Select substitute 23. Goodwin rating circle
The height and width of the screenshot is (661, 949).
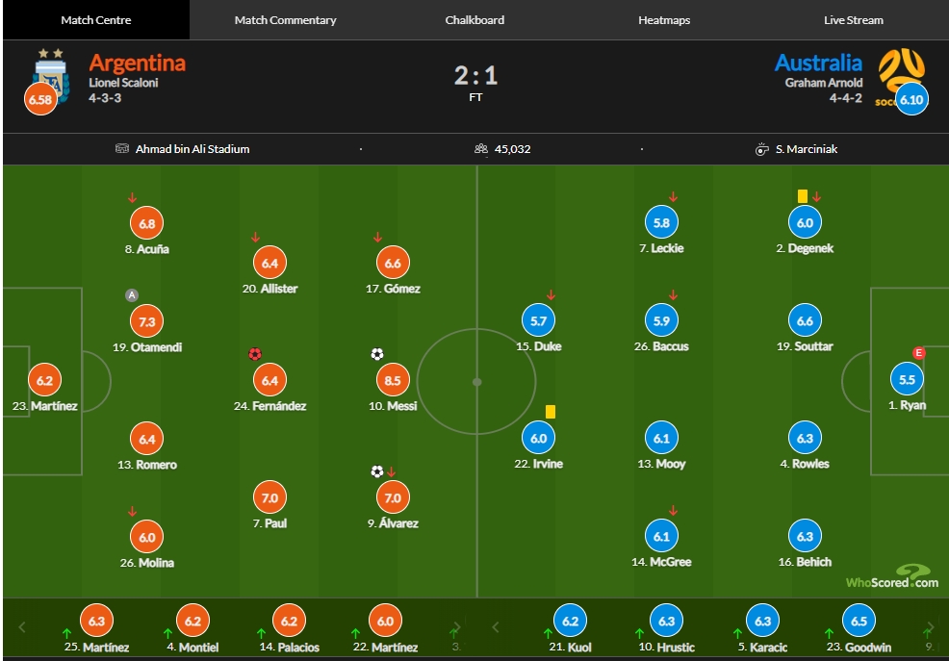[x=859, y=622]
